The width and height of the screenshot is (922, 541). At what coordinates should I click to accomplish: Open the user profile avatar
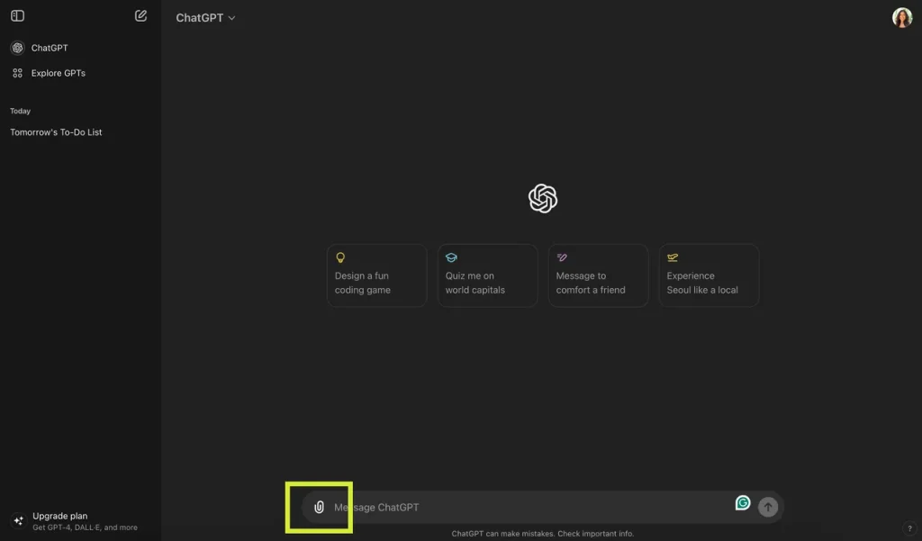(x=902, y=18)
